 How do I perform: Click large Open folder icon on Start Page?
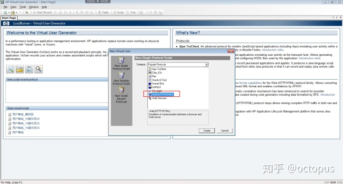pyautogui.click(x=20, y=69)
